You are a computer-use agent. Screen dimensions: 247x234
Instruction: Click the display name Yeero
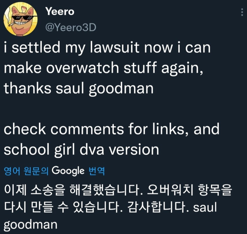60,11
